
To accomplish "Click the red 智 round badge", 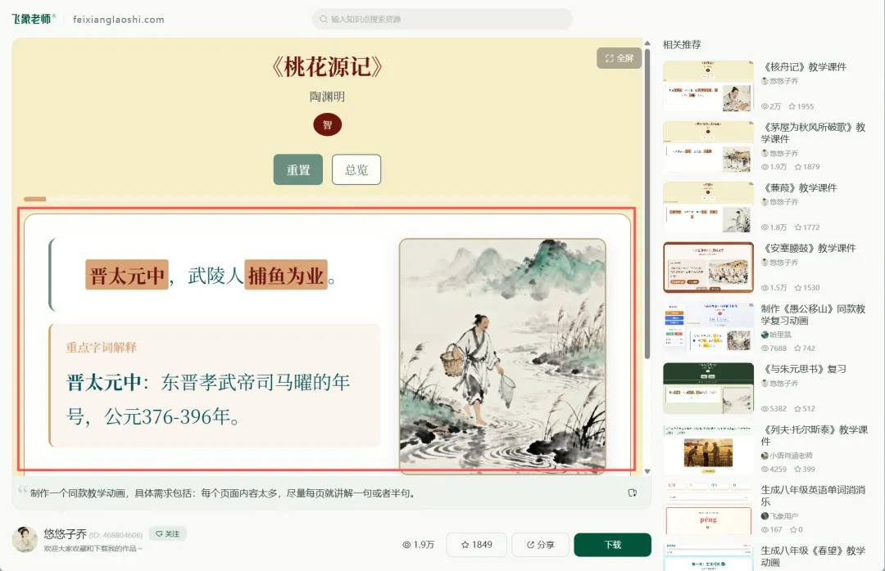I will click(x=327, y=124).
